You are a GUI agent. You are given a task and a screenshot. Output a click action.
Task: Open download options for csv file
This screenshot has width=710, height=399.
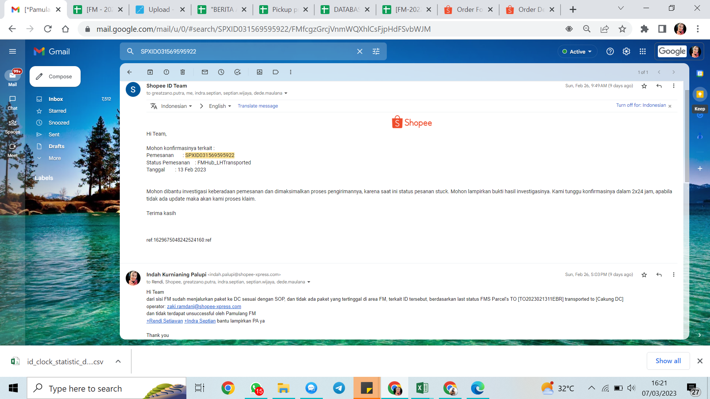click(x=118, y=361)
